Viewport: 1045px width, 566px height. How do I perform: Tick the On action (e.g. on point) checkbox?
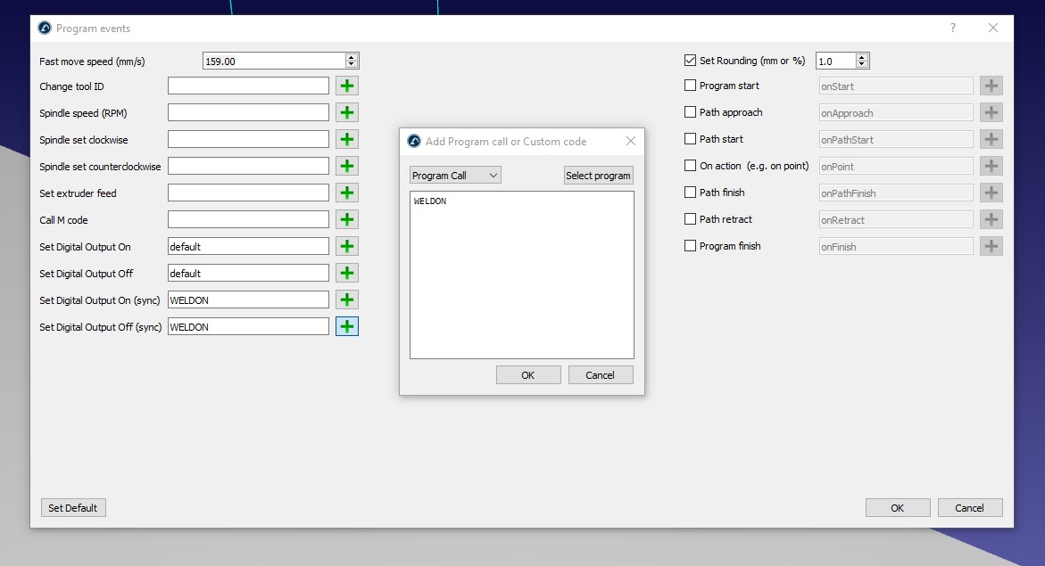coord(691,165)
